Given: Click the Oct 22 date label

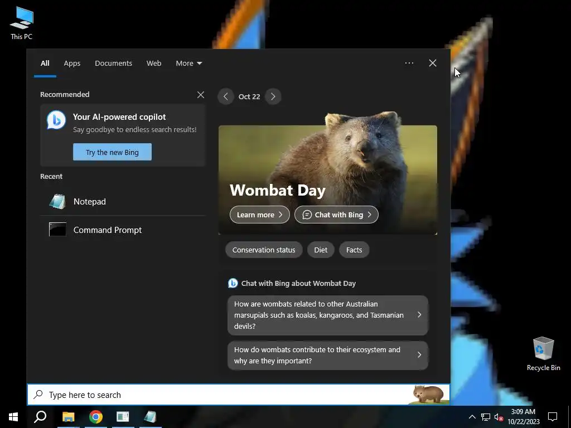Looking at the screenshot, I should click(x=249, y=96).
